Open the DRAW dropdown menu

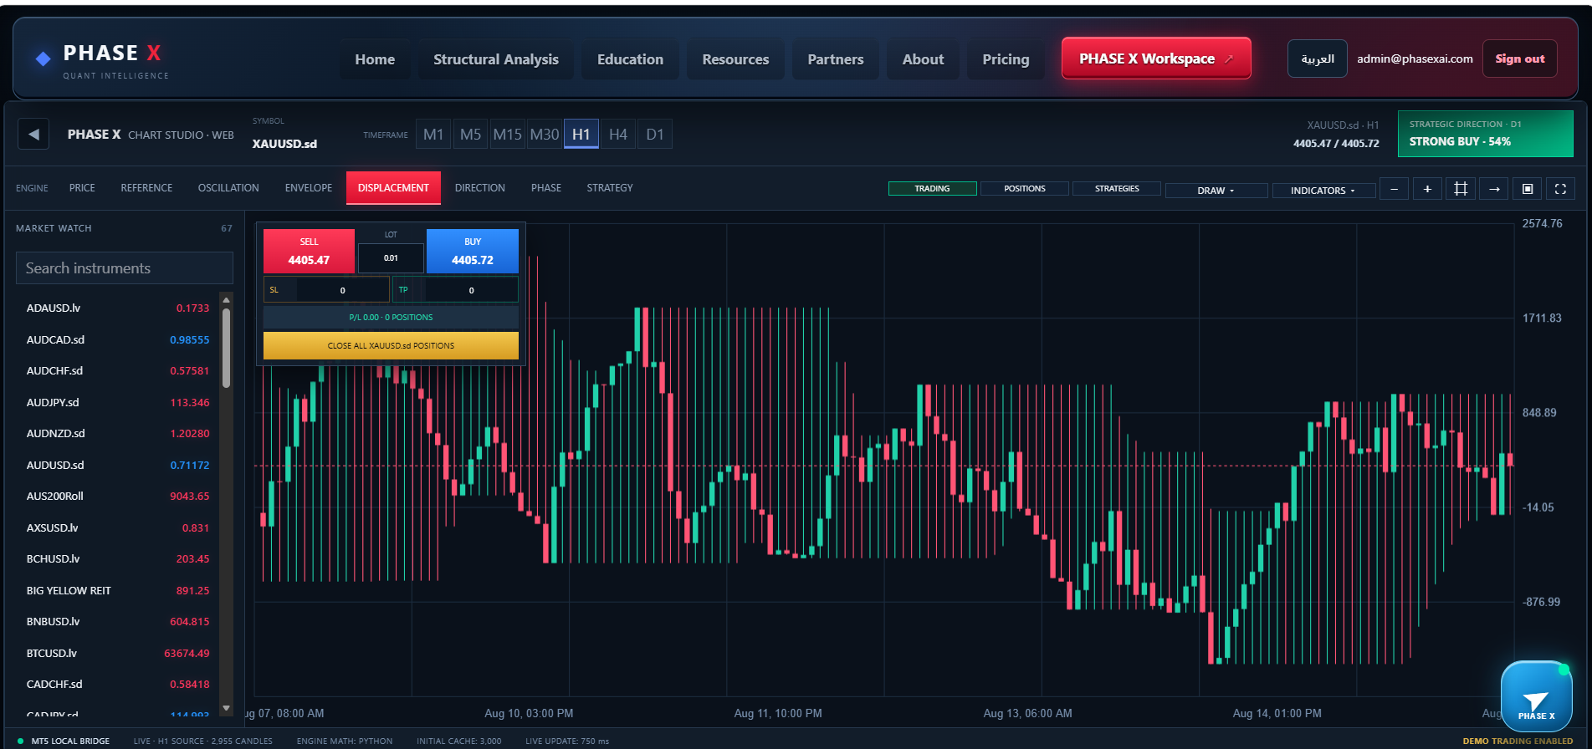[1216, 191]
